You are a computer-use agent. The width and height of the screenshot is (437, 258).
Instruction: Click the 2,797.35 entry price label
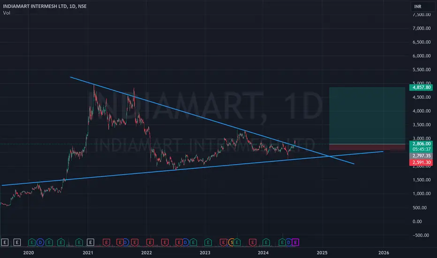click(421, 156)
